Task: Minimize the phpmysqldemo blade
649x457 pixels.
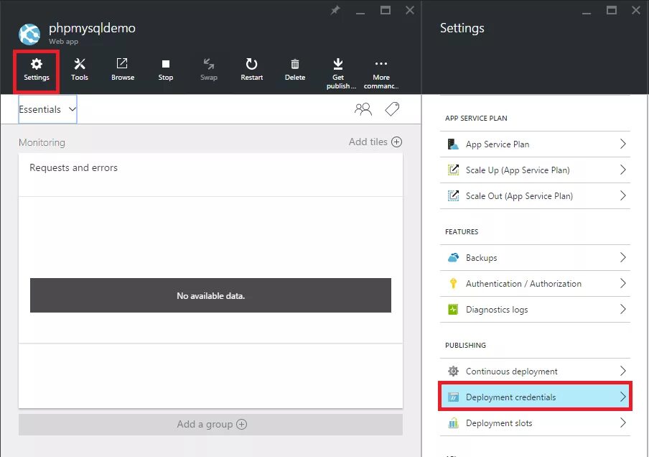Action: 360,12
